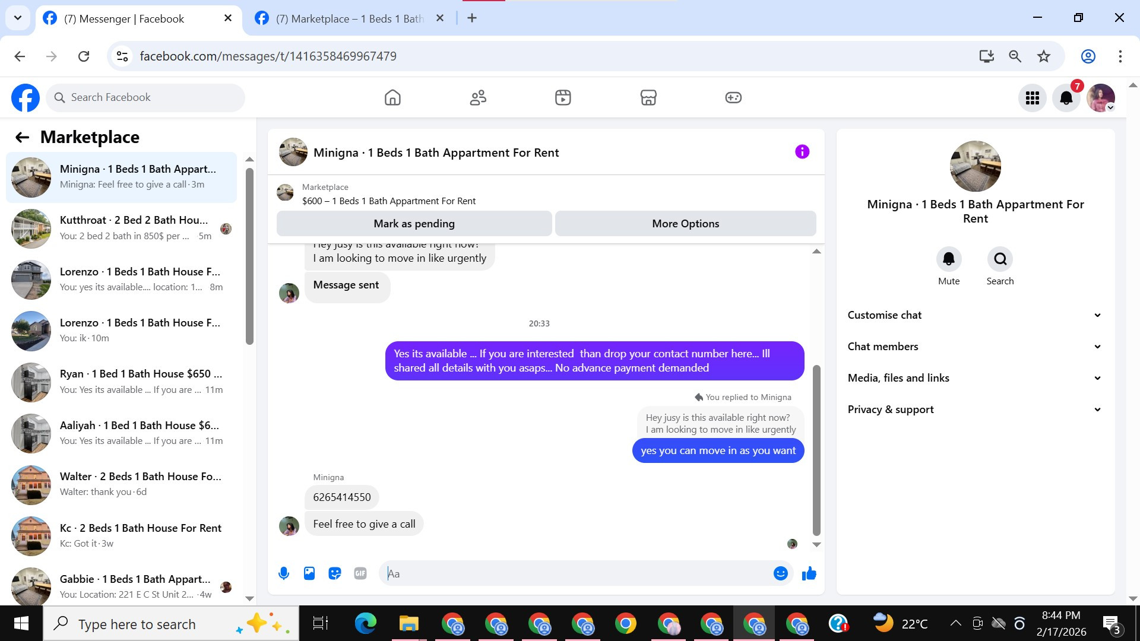Toggle the purple conversation info icon
The width and height of the screenshot is (1140, 641).
click(802, 152)
